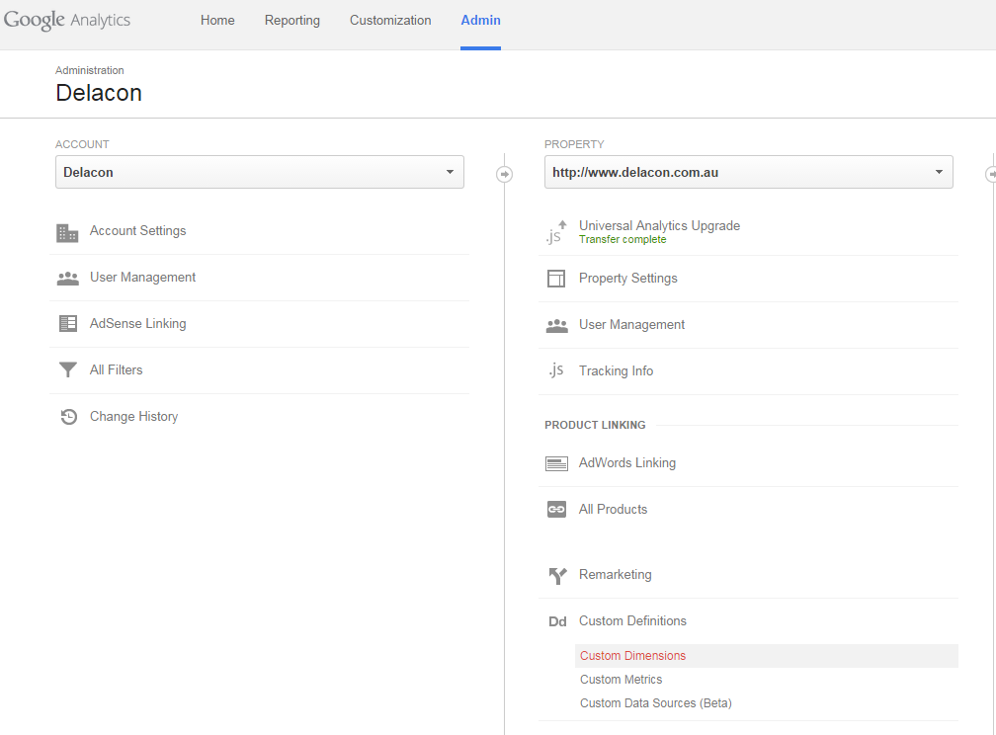Click the Google Analytics logo
The width and height of the screenshot is (996, 735).
click(67, 20)
